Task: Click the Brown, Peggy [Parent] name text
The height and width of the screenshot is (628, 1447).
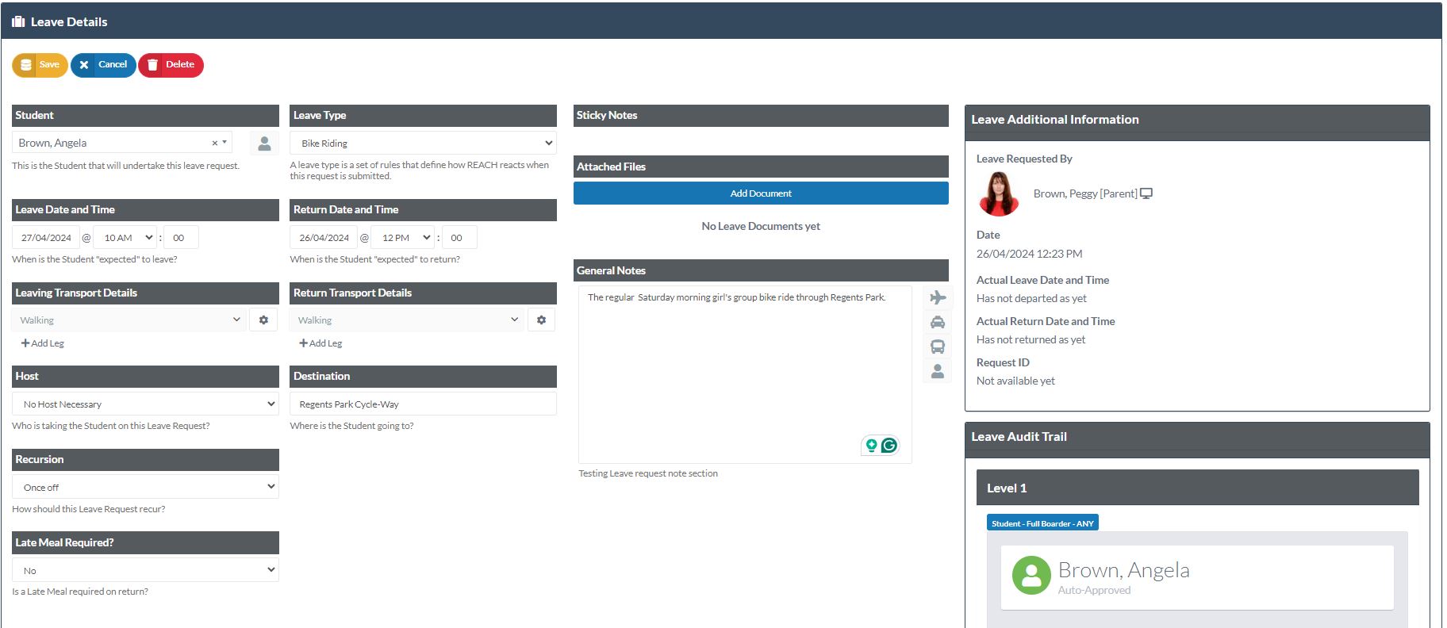Action: pyautogui.click(x=1085, y=193)
